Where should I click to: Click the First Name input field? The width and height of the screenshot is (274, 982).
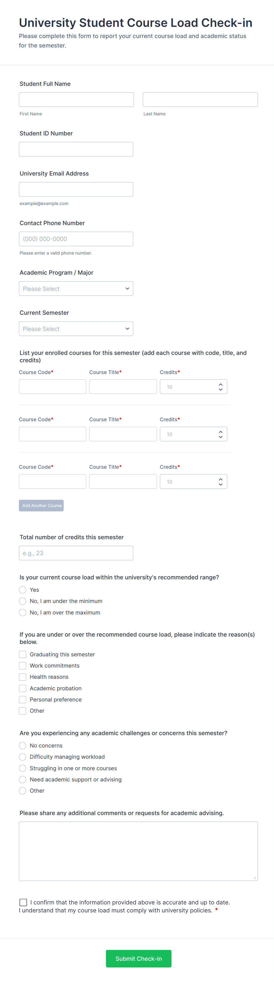pyautogui.click(x=76, y=99)
